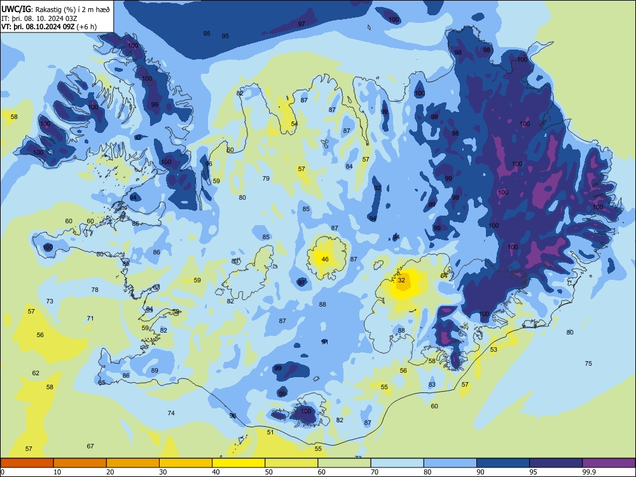Click the medium blue 80–90 legend swatch
Viewport: 636px width, 477px height.
pos(450,463)
